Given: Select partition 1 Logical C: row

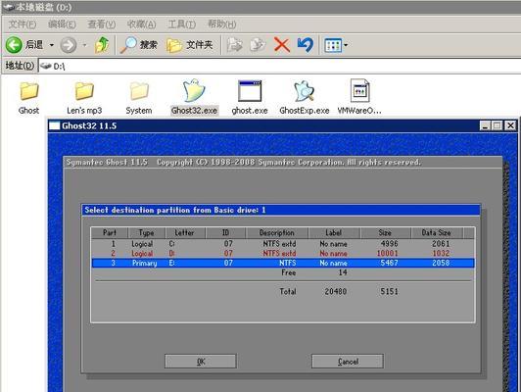Looking at the screenshot, I should click(283, 244).
